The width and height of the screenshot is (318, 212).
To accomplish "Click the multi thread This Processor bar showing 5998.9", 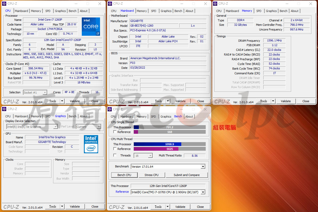I will click(x=170, y=144).
